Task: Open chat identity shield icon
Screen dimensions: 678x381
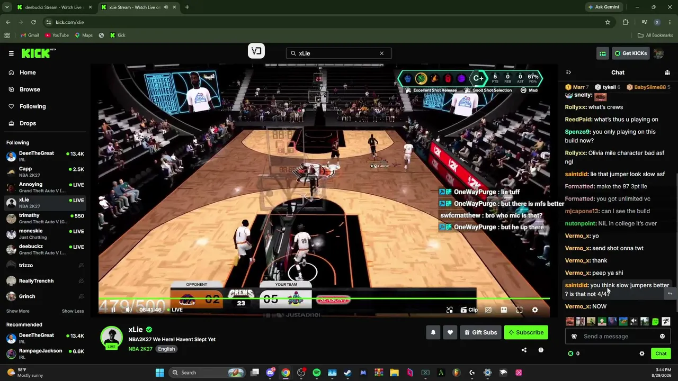Action: click(x=574, y=336)
